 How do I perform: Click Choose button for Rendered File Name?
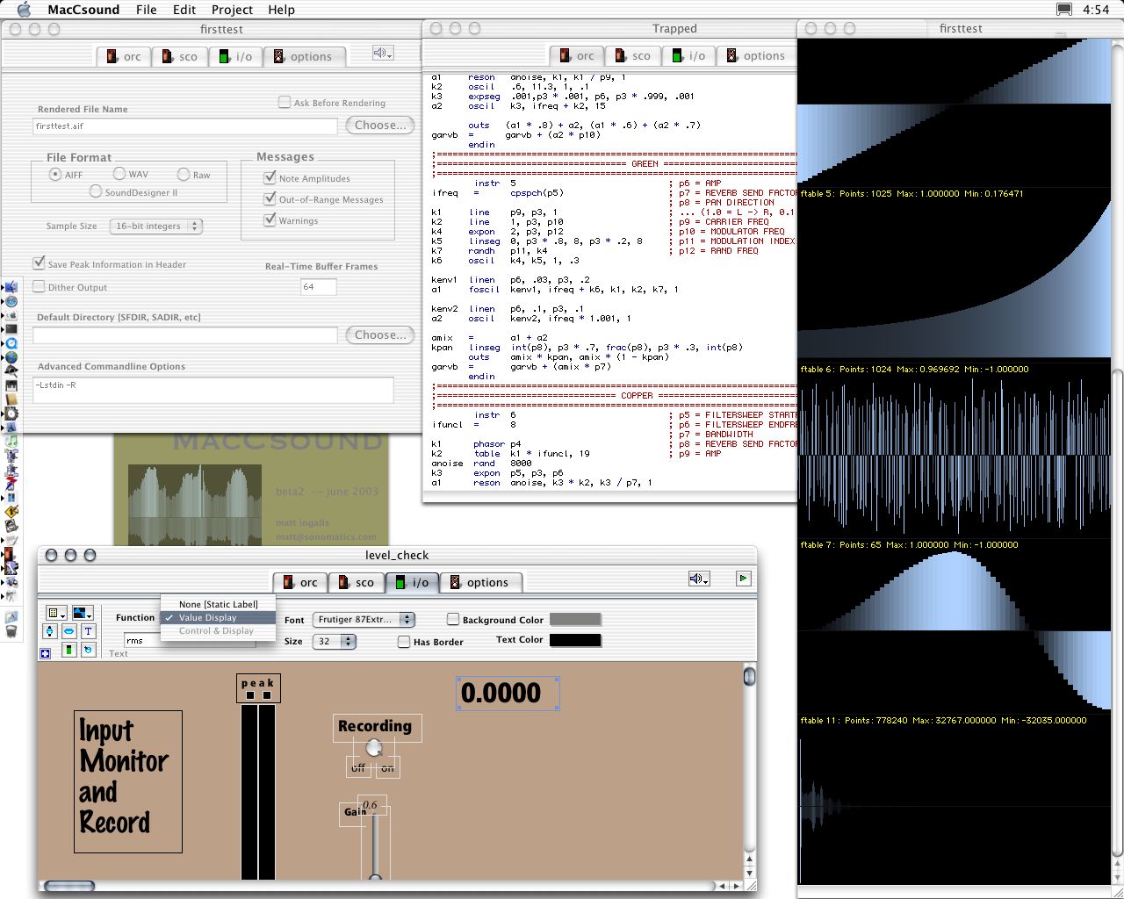(380, 125)
